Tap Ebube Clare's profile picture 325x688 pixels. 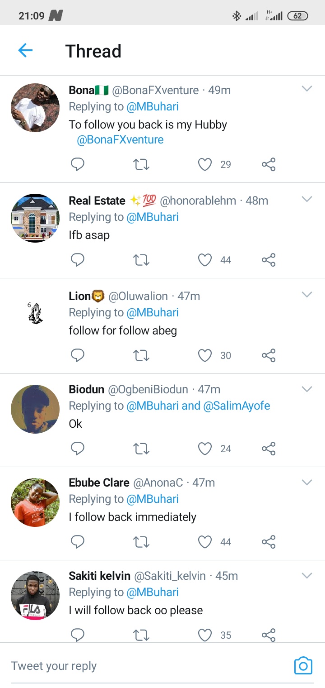click(x=35, y=502)
